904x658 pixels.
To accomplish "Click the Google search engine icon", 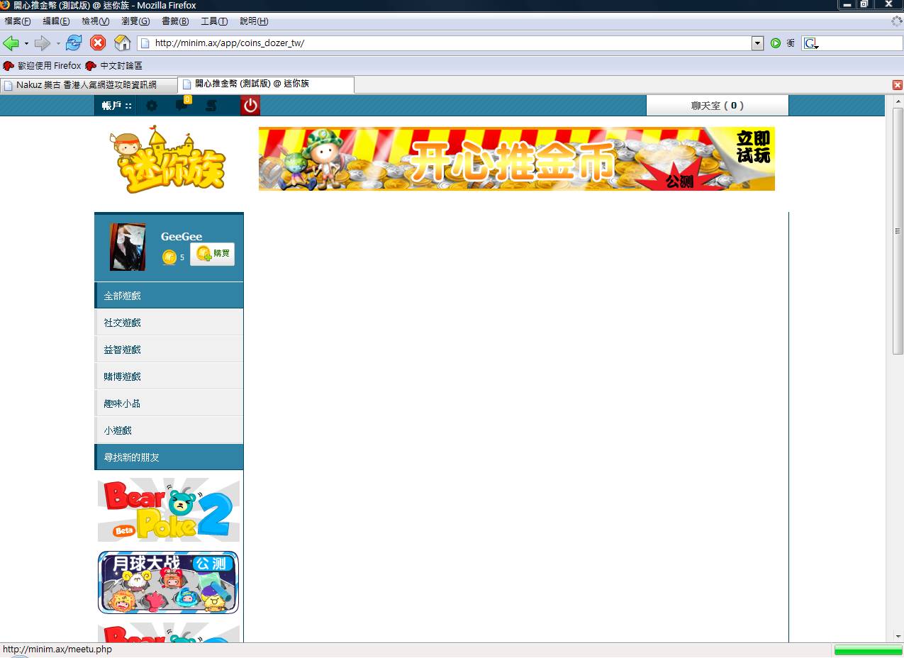I will [x=810, y=43].
